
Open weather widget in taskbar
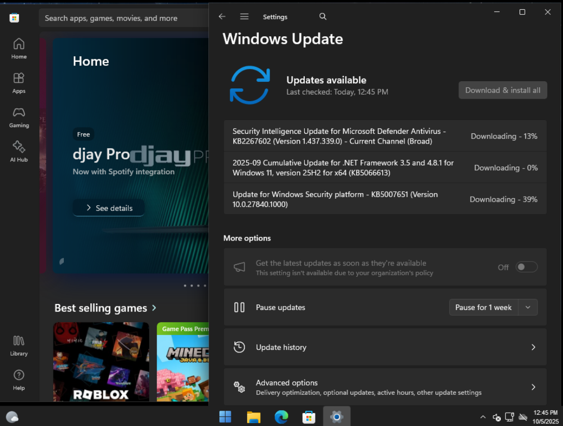pyautogui.click(x=12, y=417)
